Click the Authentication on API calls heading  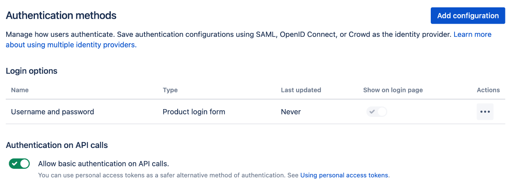click(x=57, y=145)
